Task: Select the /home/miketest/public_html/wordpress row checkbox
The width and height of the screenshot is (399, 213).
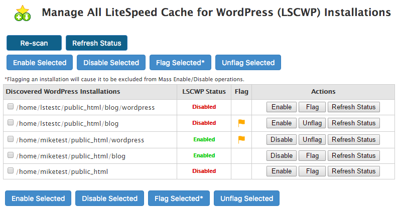Action: click(11, 139)
